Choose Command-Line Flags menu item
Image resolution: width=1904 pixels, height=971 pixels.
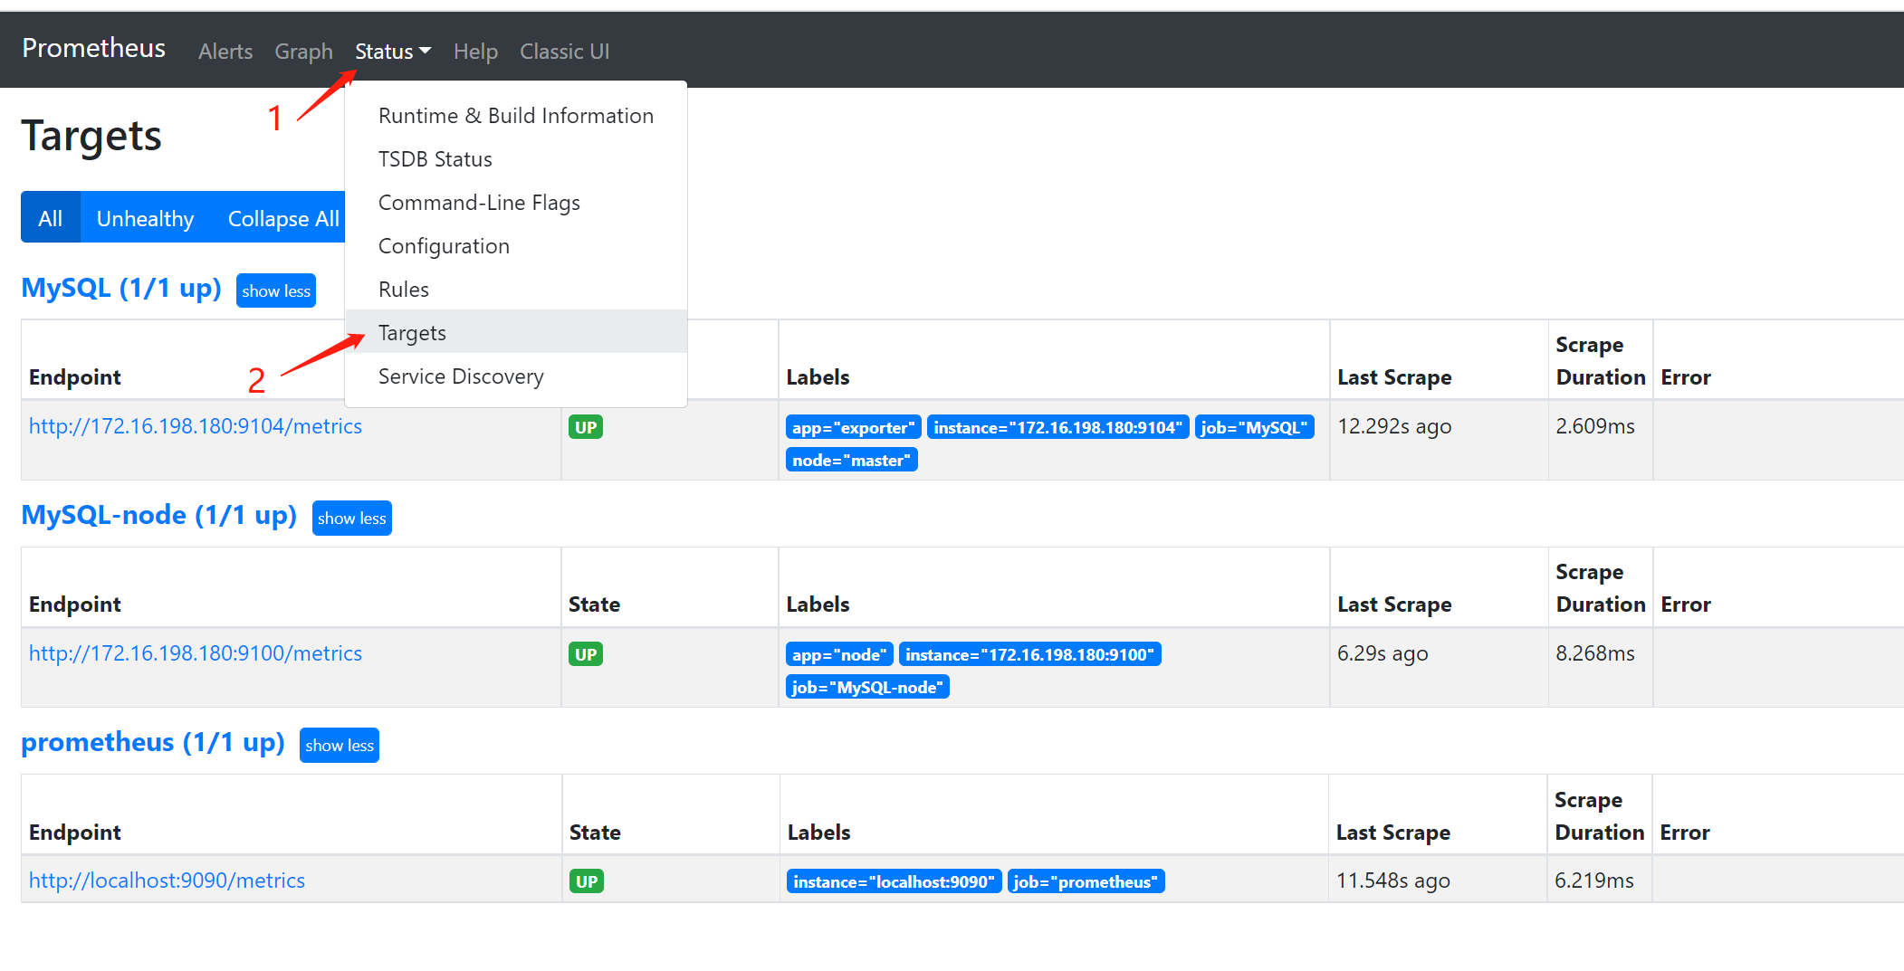click(x=479, y=203)
